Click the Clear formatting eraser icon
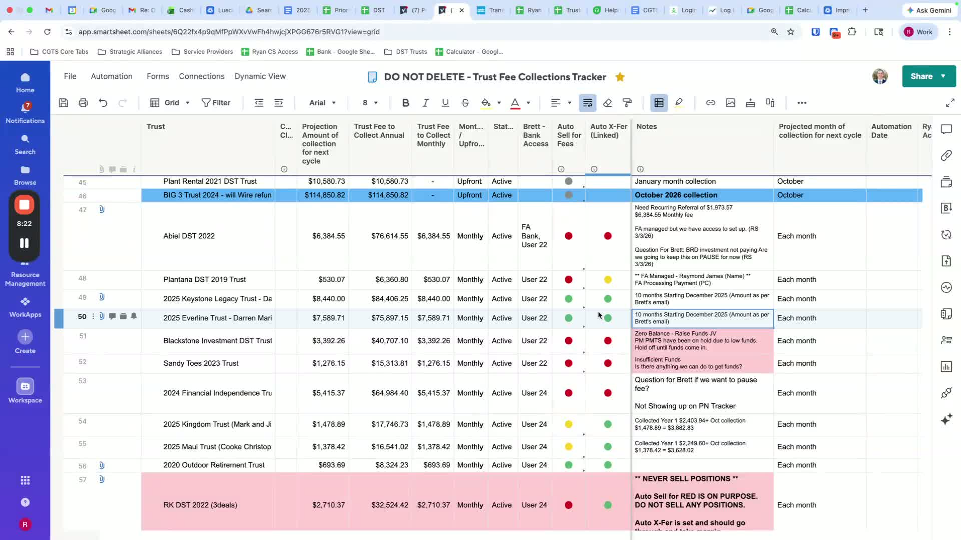Image resolution: width=961 pixels, height=540 pixels. pos(607,103)
